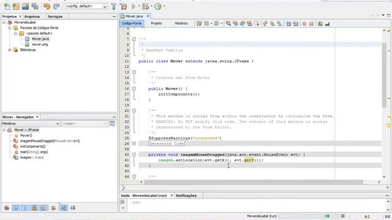Toggle Show Non-Public Members in Navigator
The height and width of the screenshot is (220, 392).
pyautogui.click(x=34, y=208)
